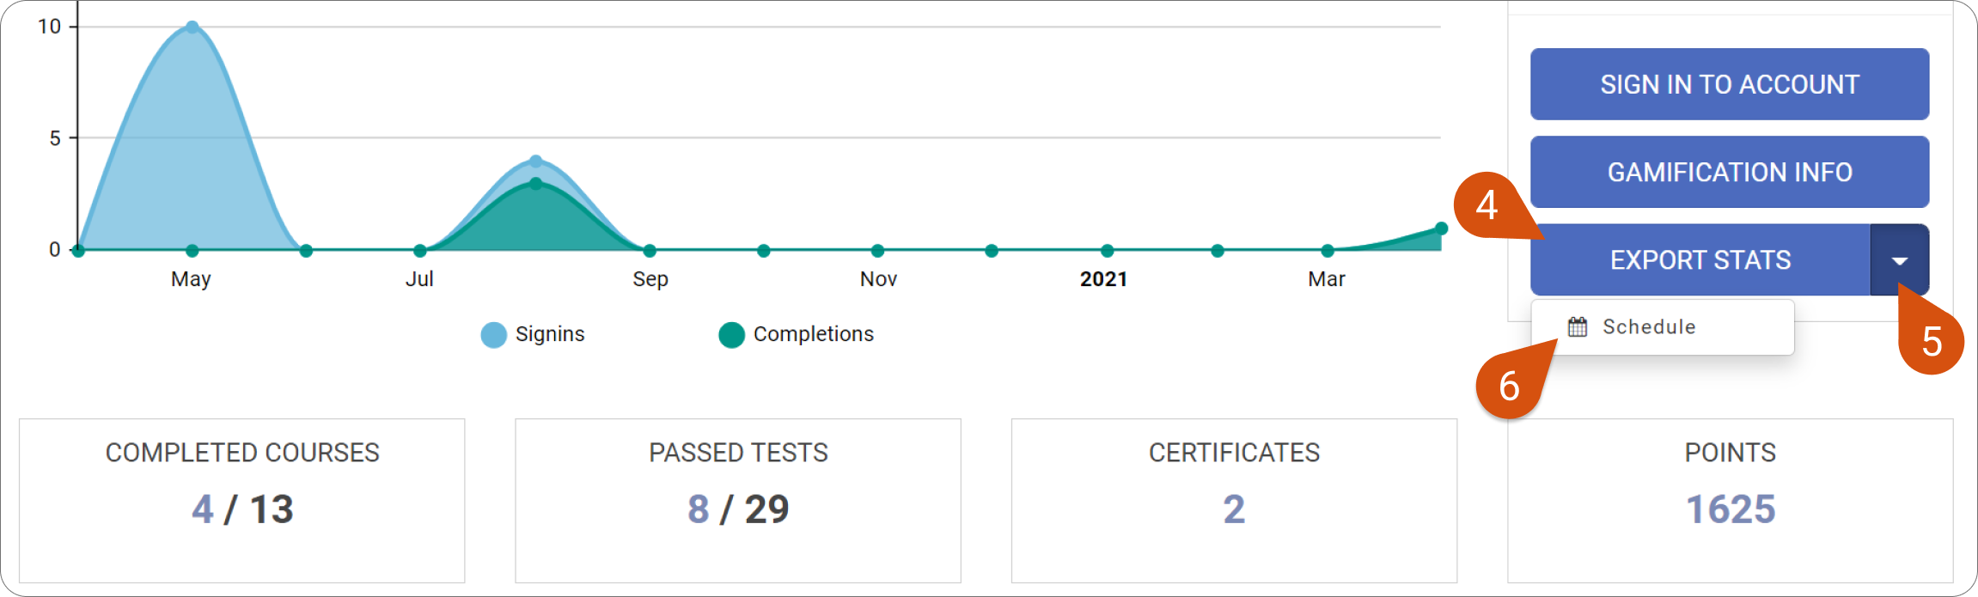
Task: Select the August signins peak data point
Action: [x=536, y=161]
